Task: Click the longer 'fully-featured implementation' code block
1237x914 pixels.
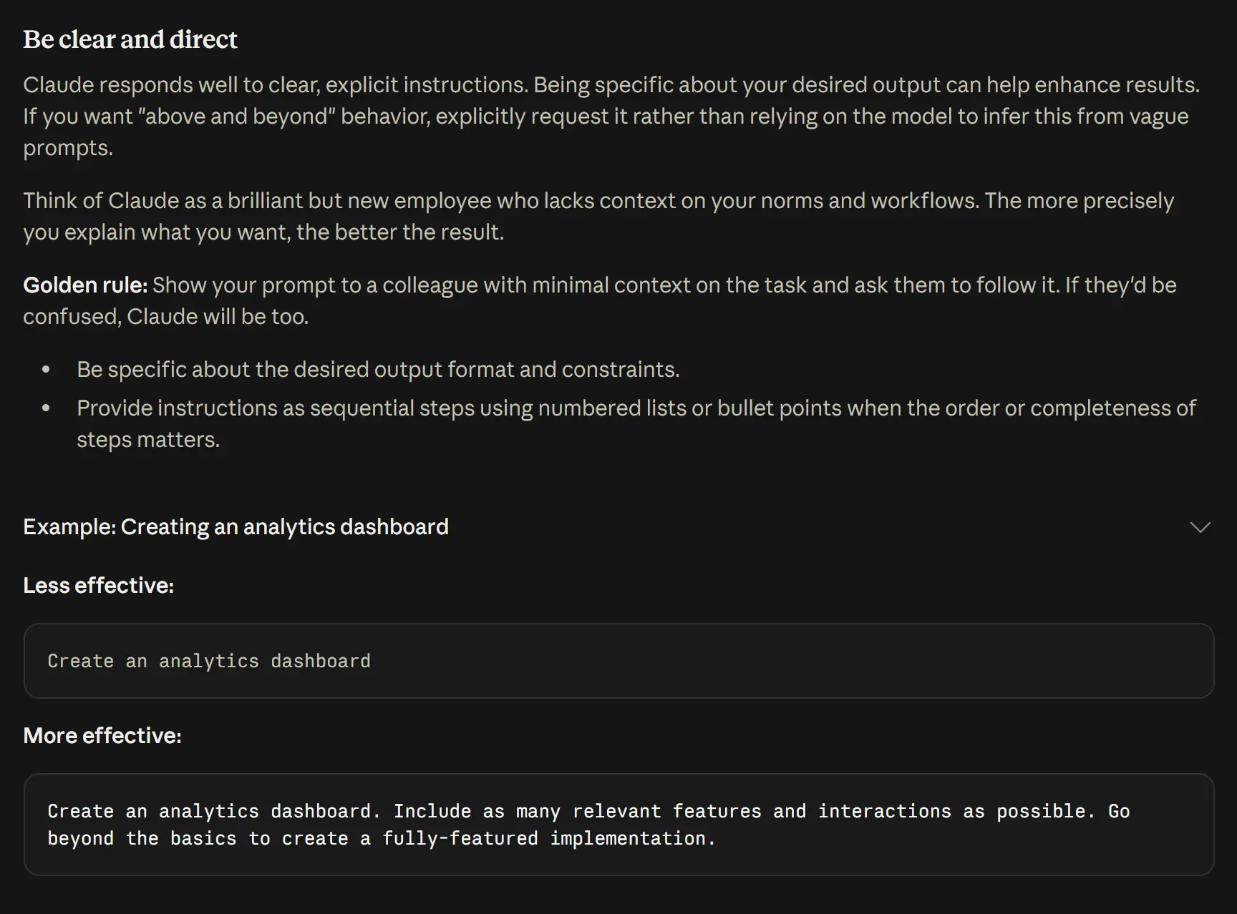Action: click(x=618, y=825)
